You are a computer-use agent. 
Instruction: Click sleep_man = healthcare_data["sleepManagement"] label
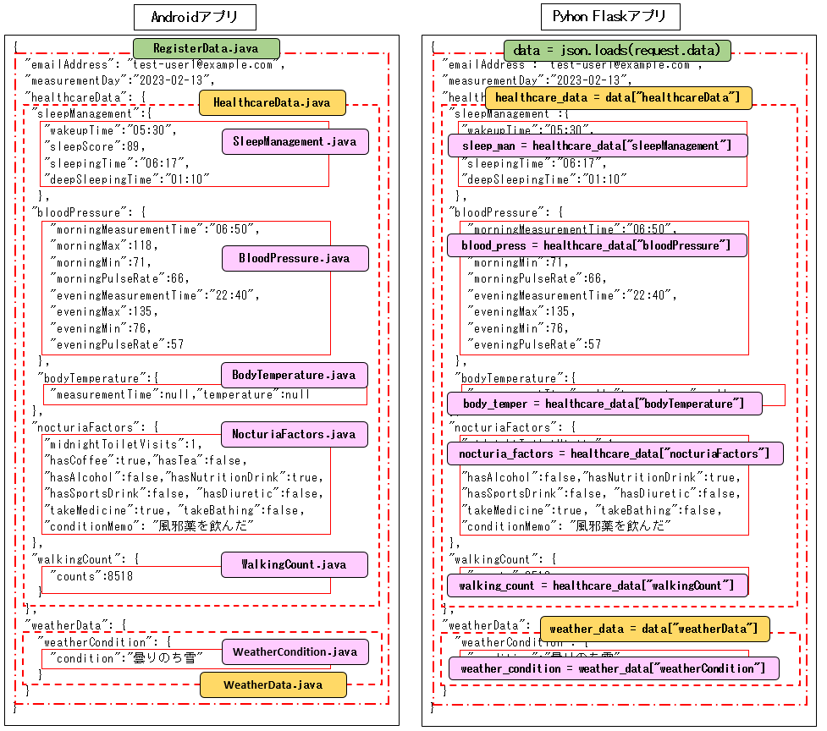click(x=598, y=146)
